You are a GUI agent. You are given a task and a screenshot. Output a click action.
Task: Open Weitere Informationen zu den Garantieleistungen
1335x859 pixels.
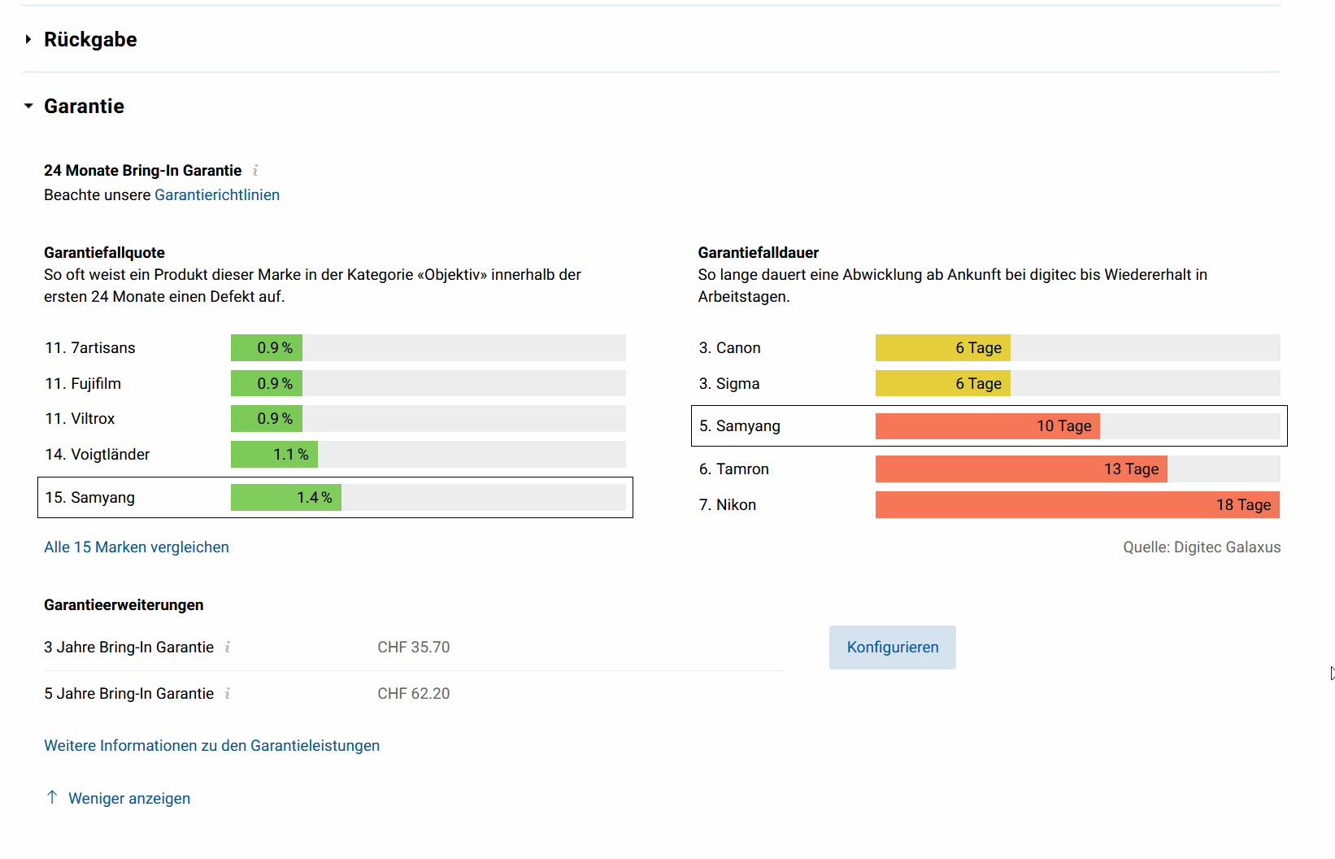211,745
